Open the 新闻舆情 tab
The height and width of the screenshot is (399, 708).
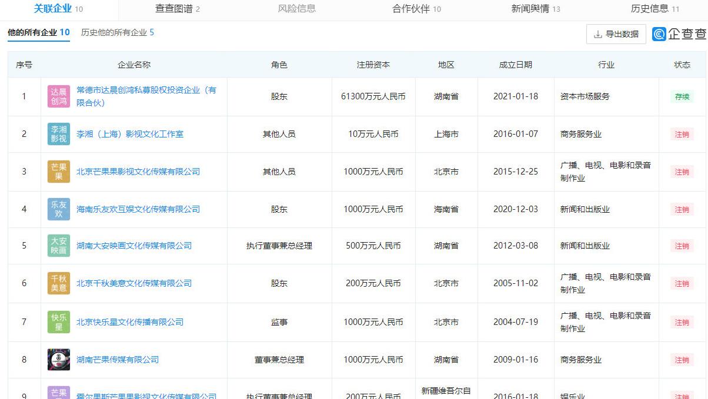coord(536,9)
